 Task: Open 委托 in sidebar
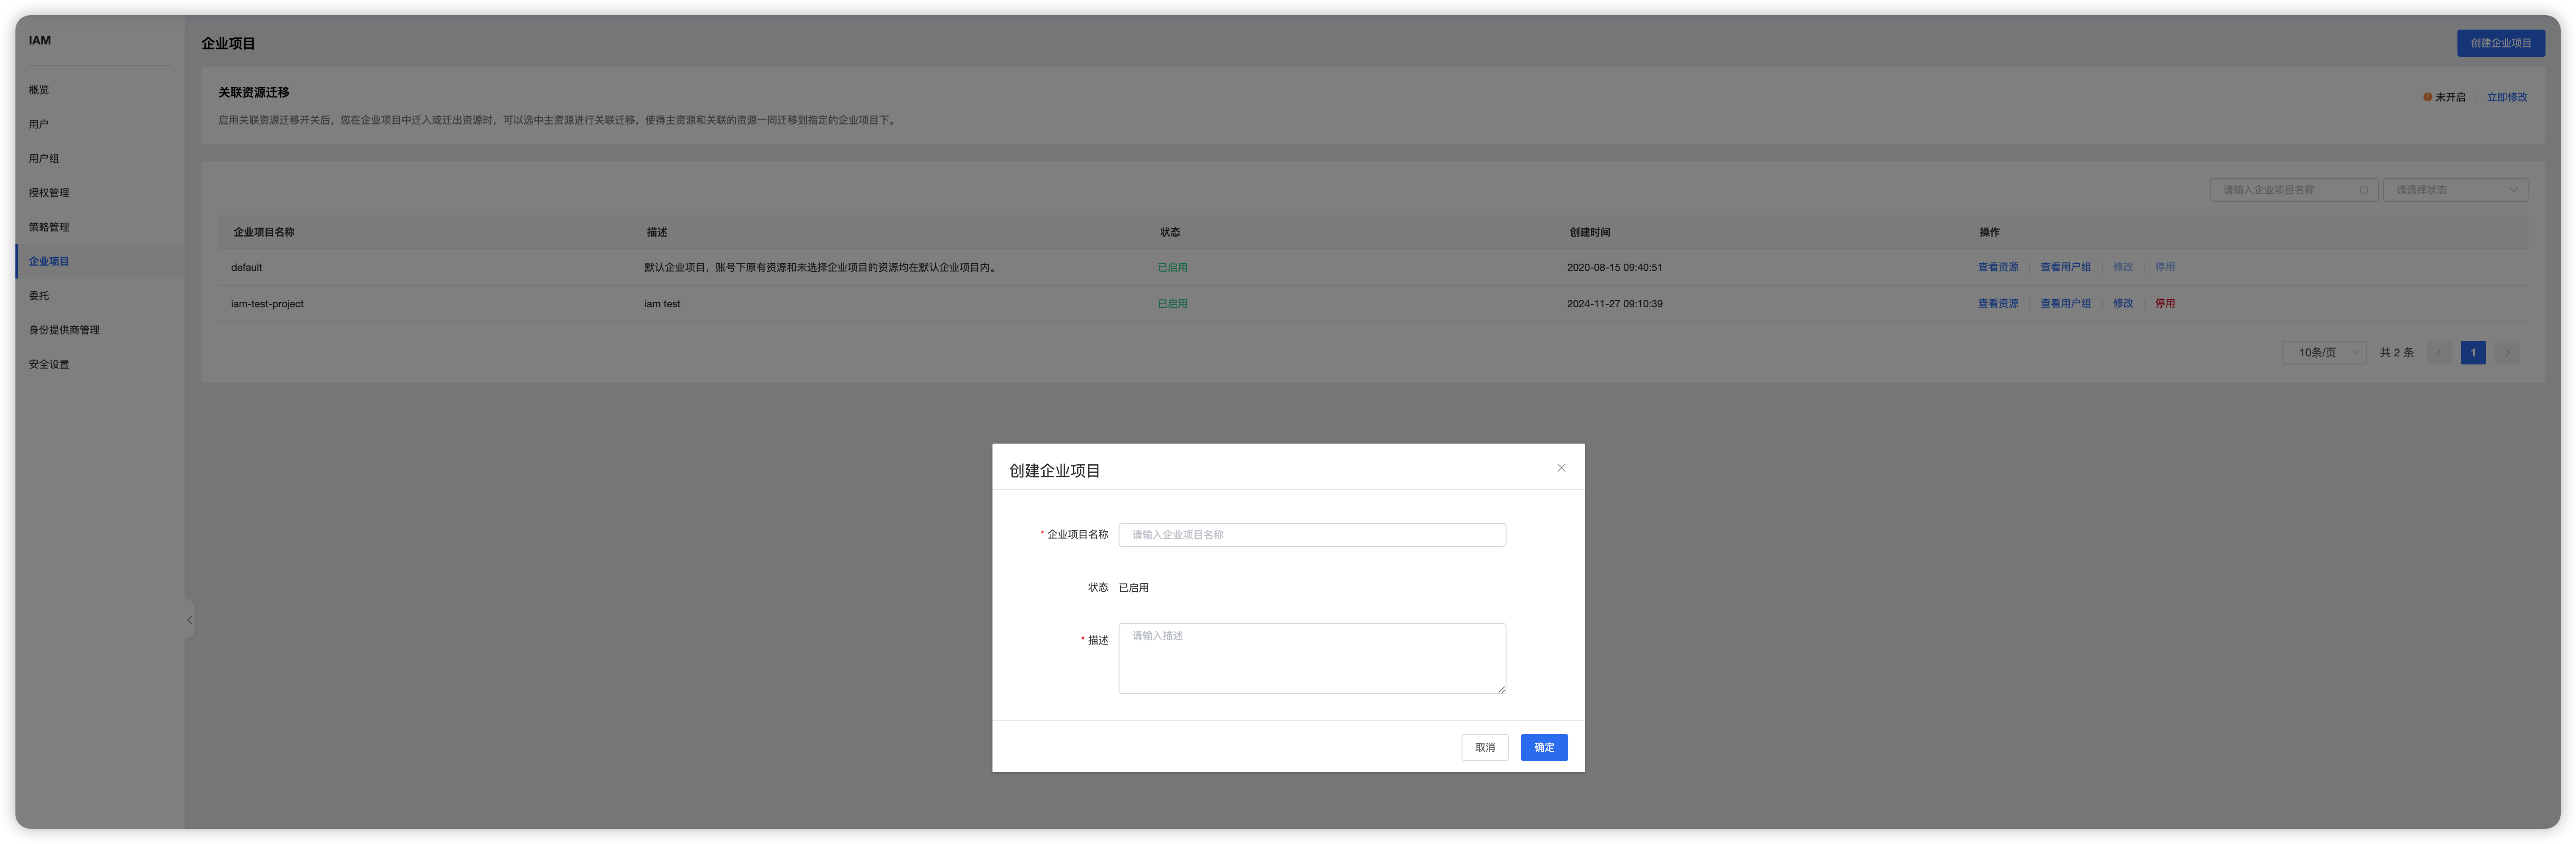tap(39, 296)
